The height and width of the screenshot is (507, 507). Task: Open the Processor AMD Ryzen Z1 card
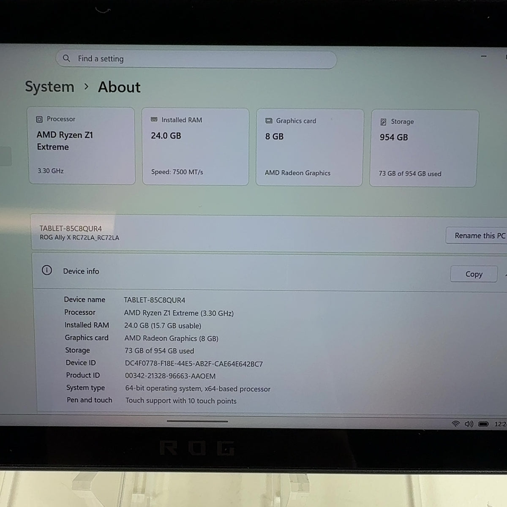pyautogui.click(x=82, y=146)
